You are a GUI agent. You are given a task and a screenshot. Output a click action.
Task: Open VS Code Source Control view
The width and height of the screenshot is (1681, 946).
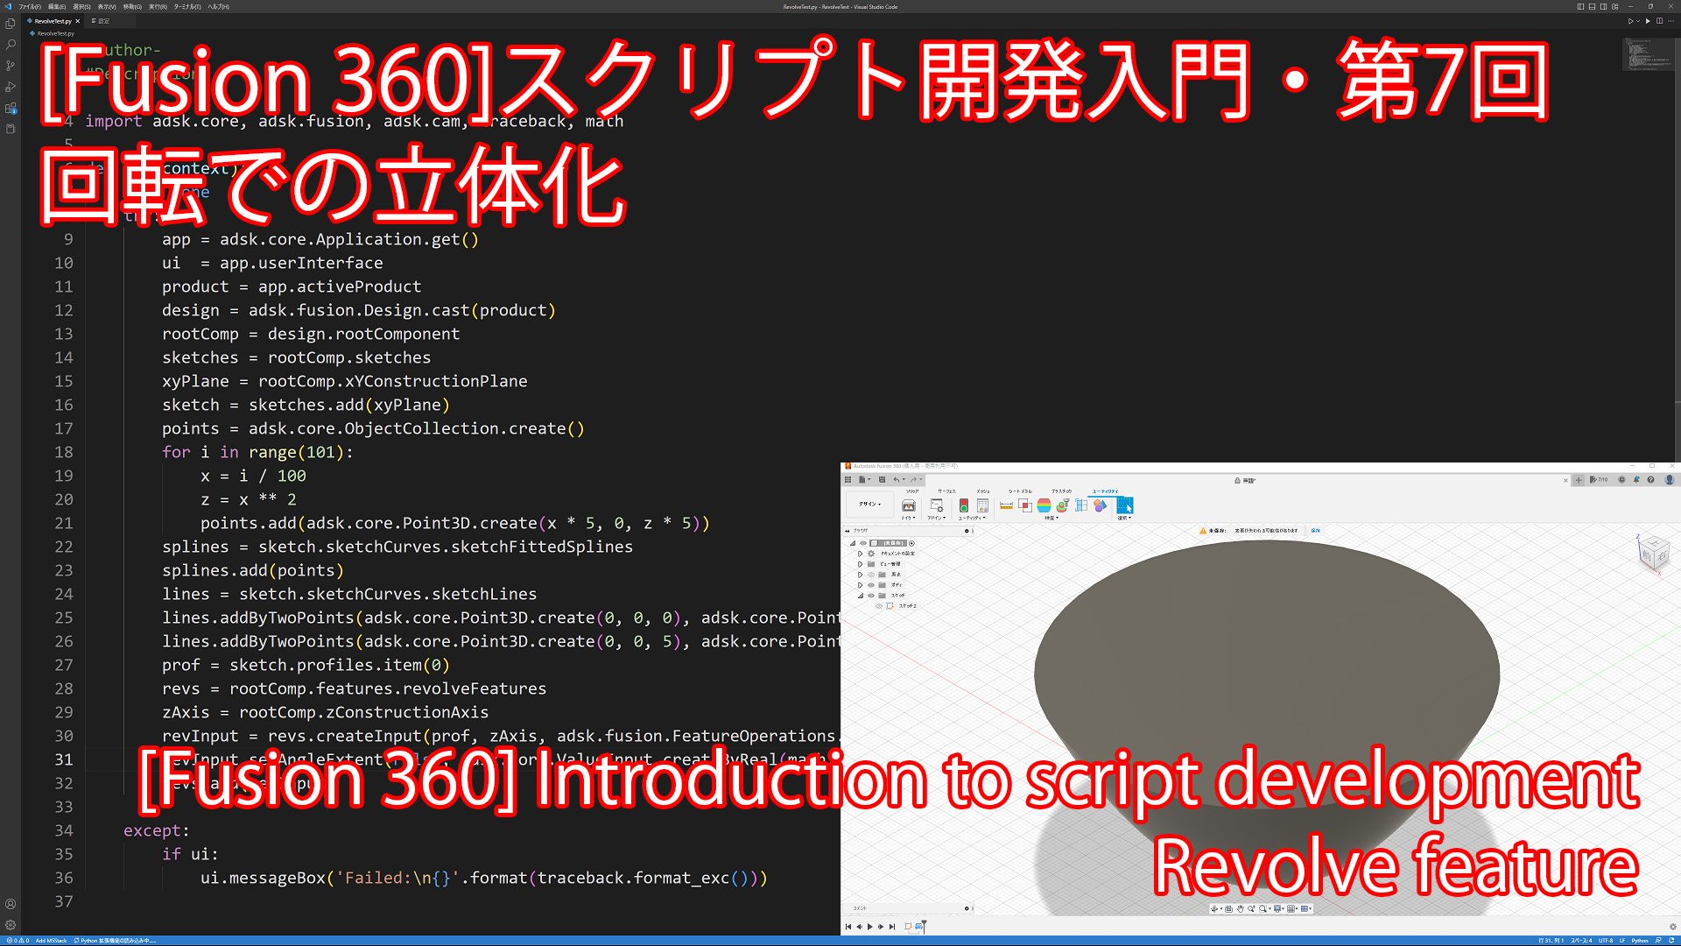(11, 65)
